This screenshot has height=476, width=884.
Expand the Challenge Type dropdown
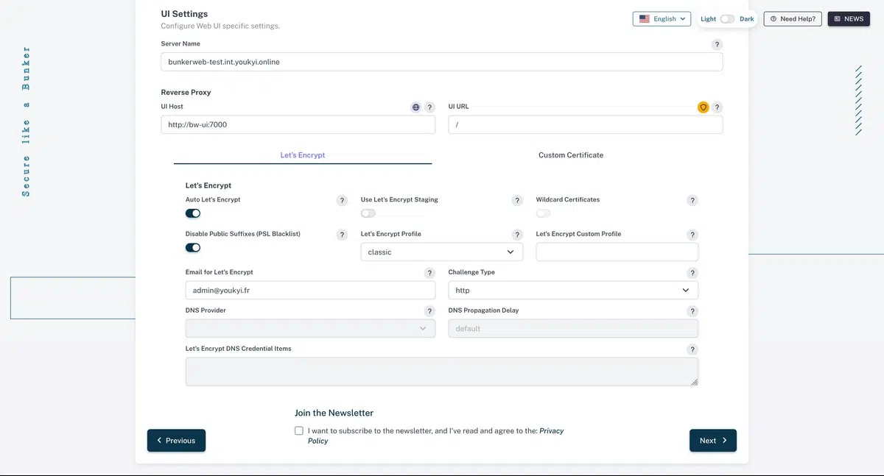[572, 291]
